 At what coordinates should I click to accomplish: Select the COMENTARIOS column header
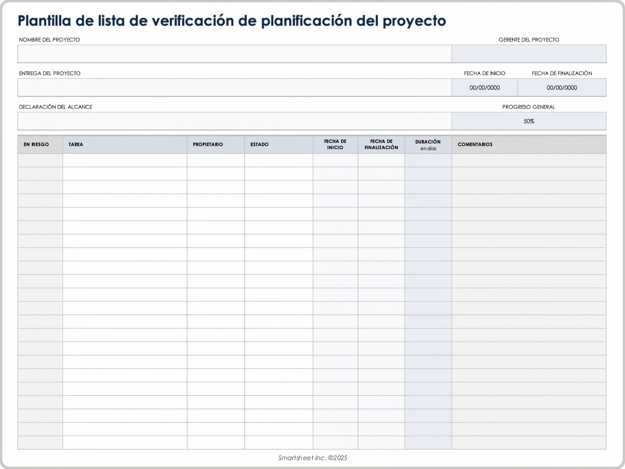click(x=475, y=144)
